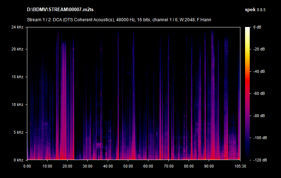Click the 90:00 time axis marker
This screenshot has height=178, width=281.
click(x=209, y=166)
